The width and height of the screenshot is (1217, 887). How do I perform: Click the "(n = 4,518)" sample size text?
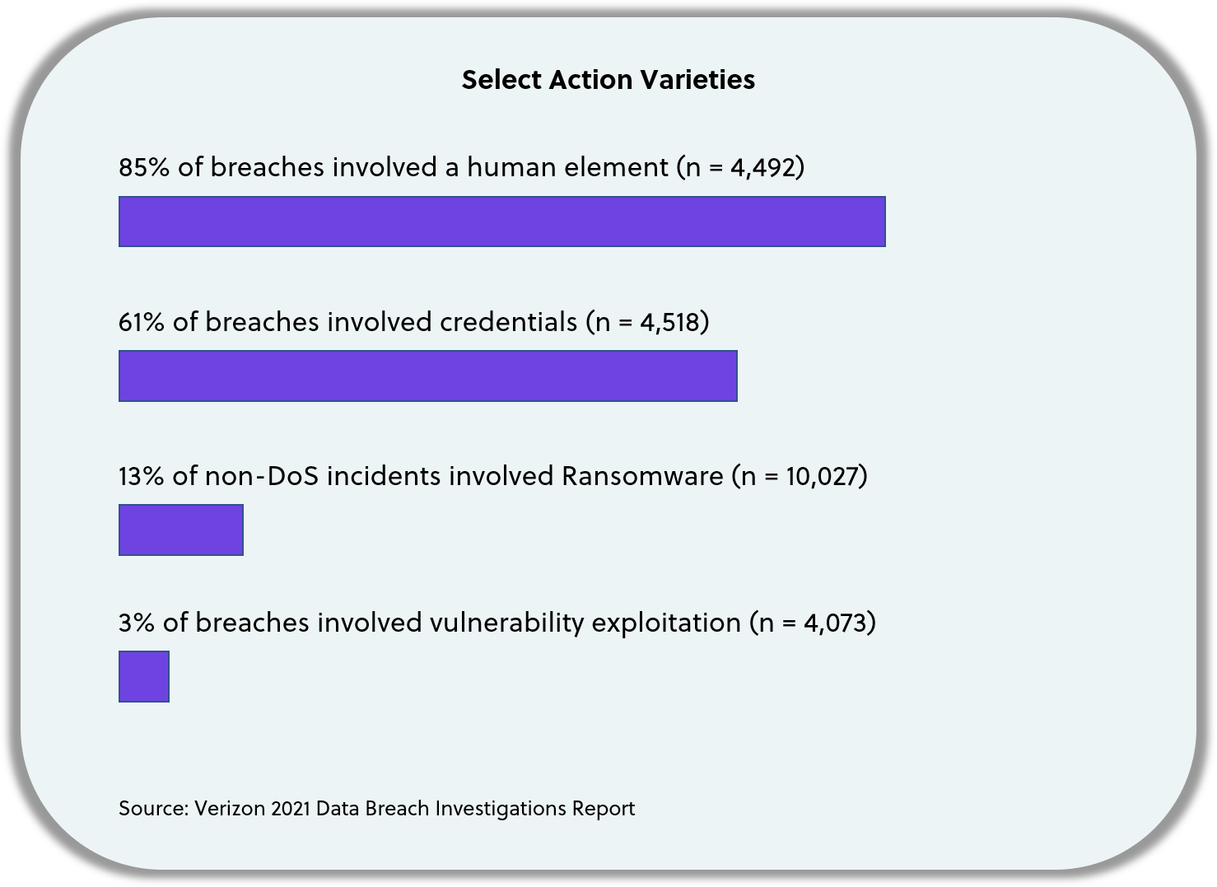point(647,321)
